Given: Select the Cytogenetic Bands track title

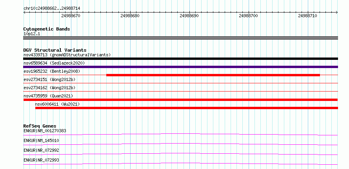Looking at the screenshot, I should point(47,29).
